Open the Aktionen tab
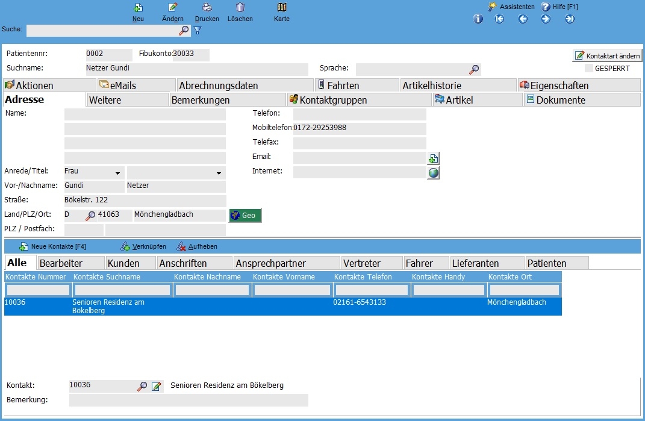The width and height of the screenshot is (645, 421). click(x=49, y=85)
